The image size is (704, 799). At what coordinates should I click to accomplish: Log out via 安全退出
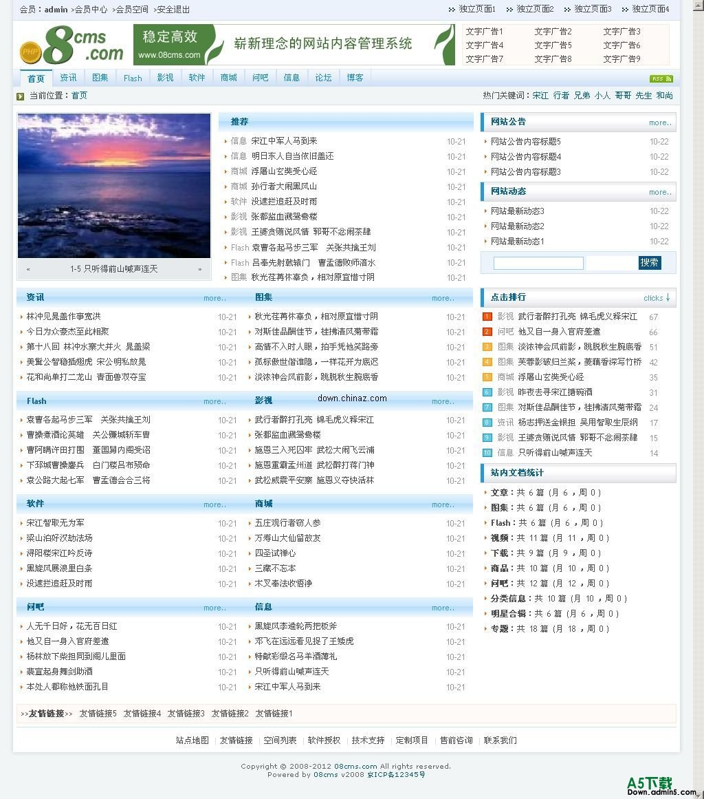click(173, 10)
